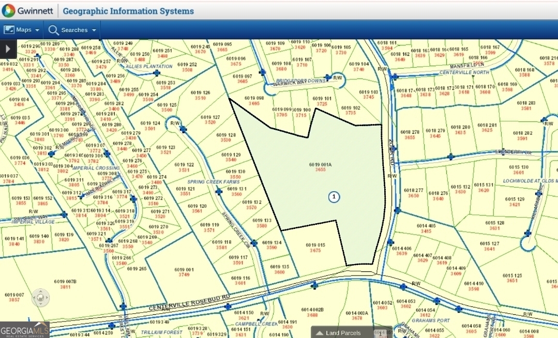The width and height of the screenshot is (558, 338).
Task: Expand the collapsed left side panel arrow
Action: point(8,49)
